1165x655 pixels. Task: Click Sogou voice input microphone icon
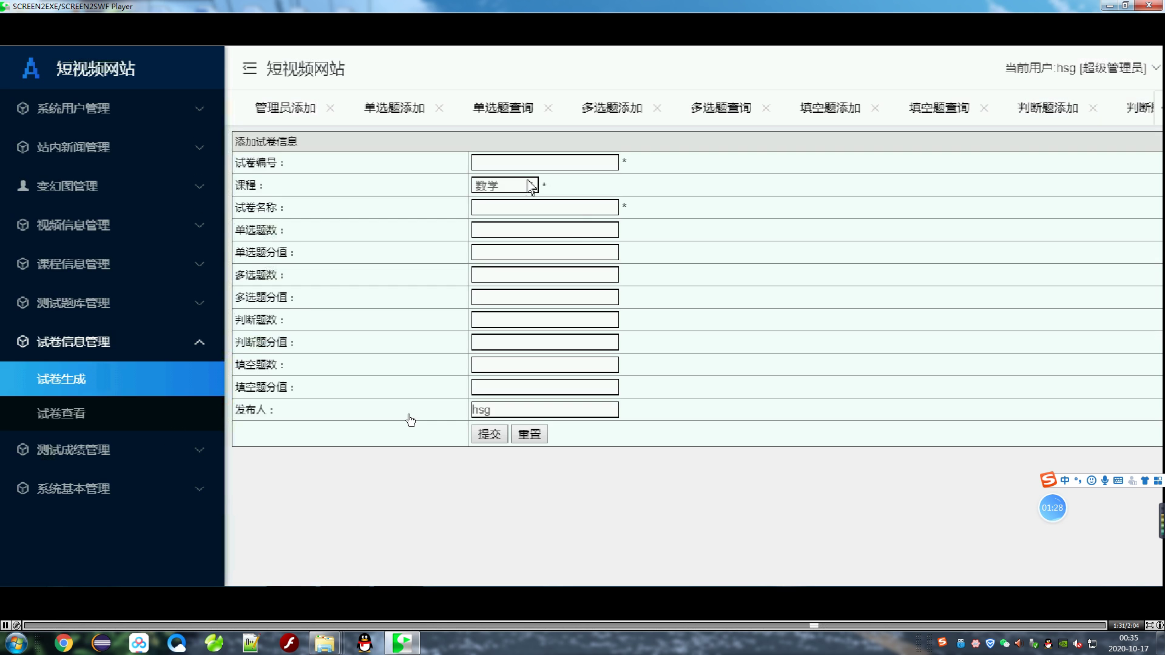[1105, 480]
